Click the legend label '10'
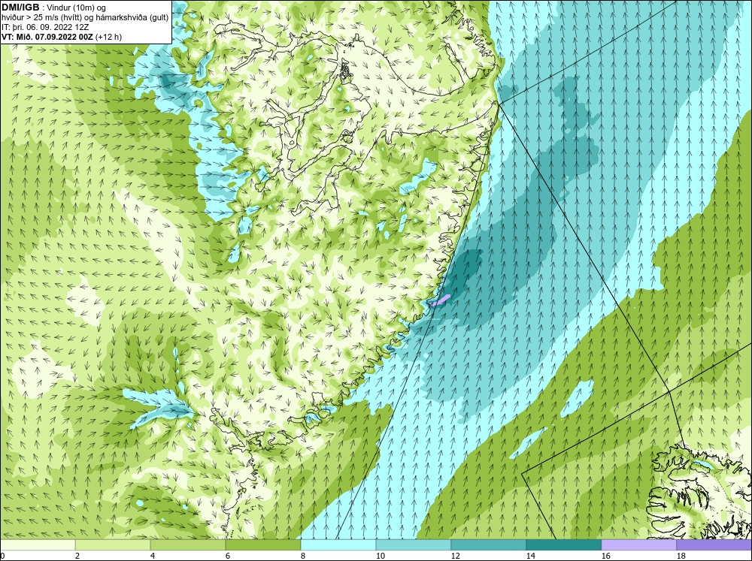The width and height of the screenshot is (752, 561). point(380,556)
